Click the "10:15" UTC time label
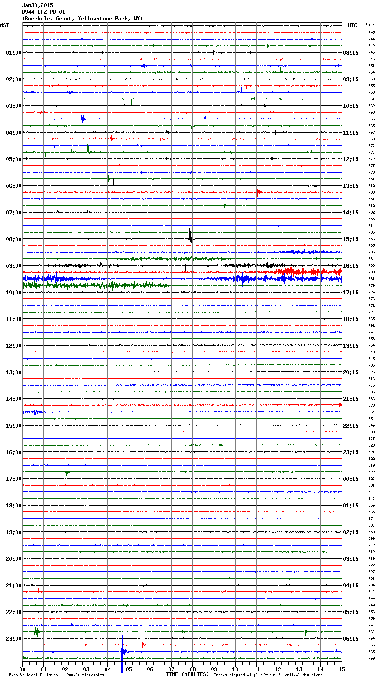This screenshot has height=681, width=377. click(351, 106)
